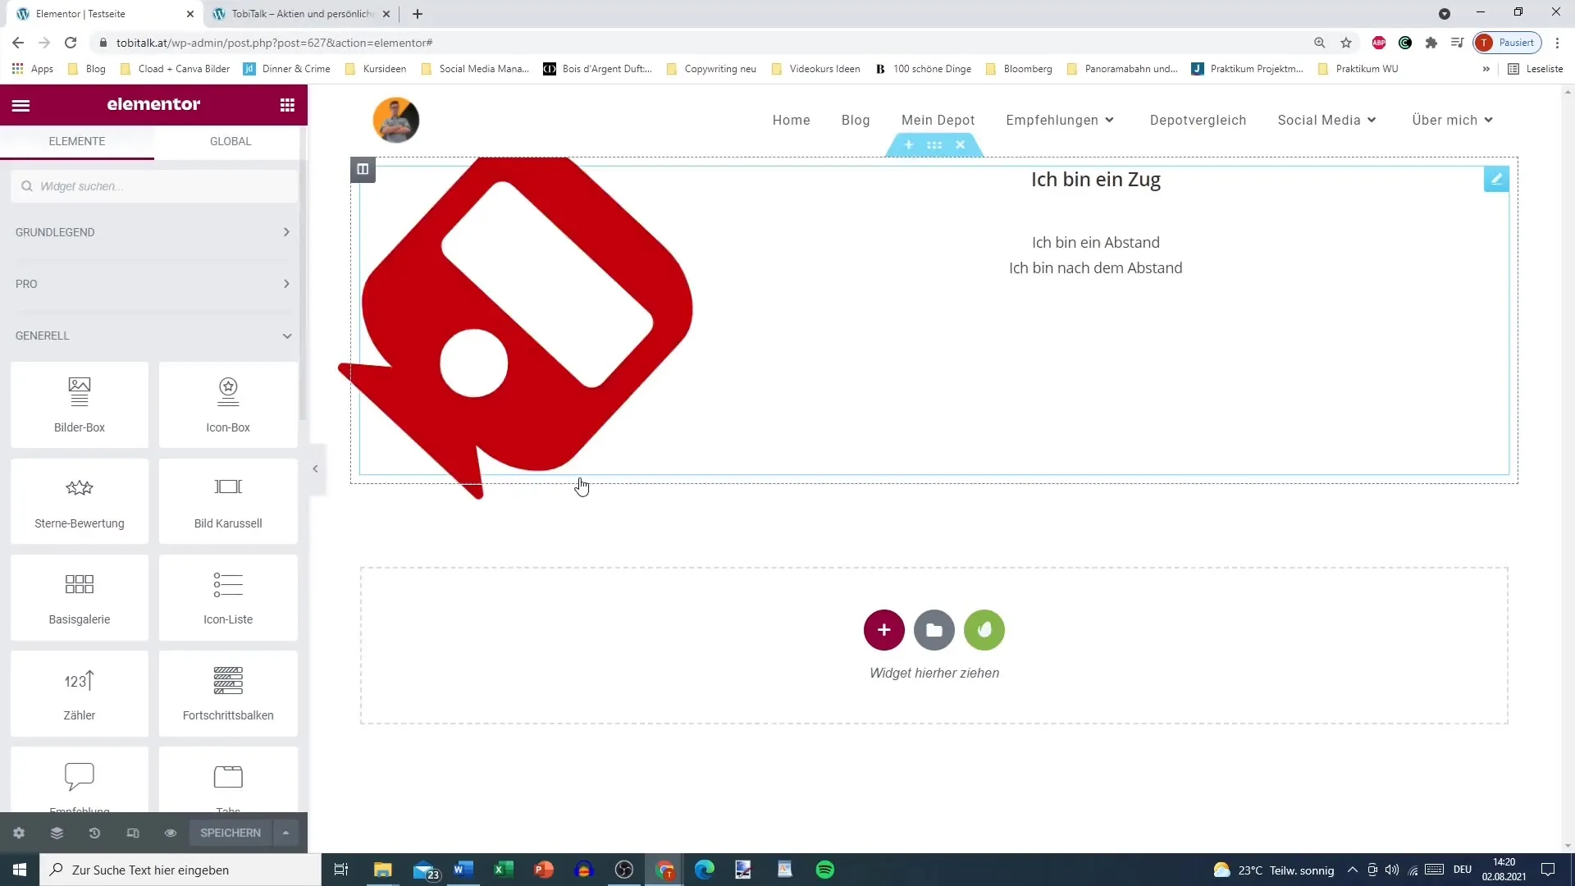Open save options arrow next to SPEICHERN
The height and width of the screenshot is (886, 1575).
coord(285,833)
